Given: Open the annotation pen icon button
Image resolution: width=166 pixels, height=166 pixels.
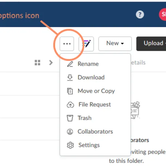Looking at the screenshot, I should coord(86,44).
